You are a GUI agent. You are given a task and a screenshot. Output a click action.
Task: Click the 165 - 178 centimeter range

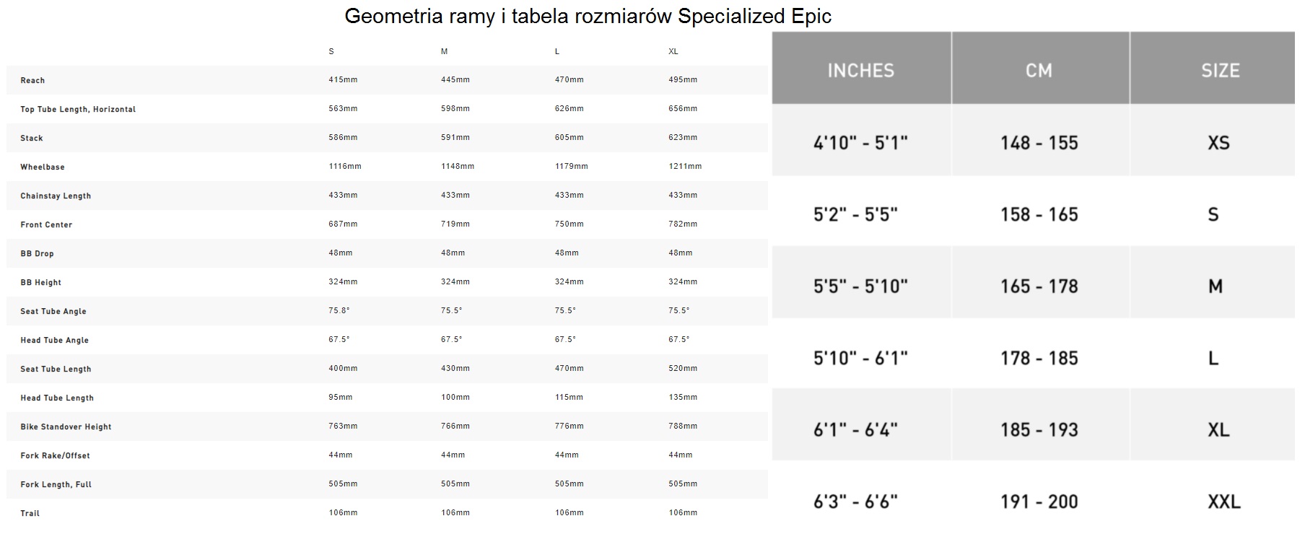coord(1039,286)
